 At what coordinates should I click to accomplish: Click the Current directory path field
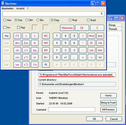[77, 84]
